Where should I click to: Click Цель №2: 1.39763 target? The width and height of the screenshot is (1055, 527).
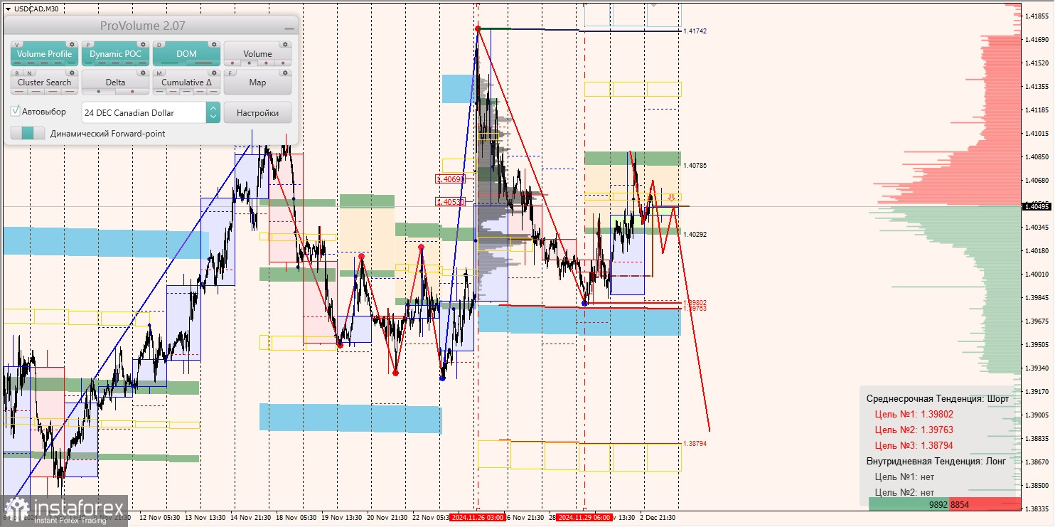[x=914, y=430]
